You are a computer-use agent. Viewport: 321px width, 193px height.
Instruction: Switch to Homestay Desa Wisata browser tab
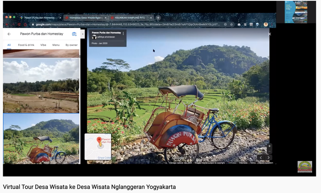(x=84, y=18)
